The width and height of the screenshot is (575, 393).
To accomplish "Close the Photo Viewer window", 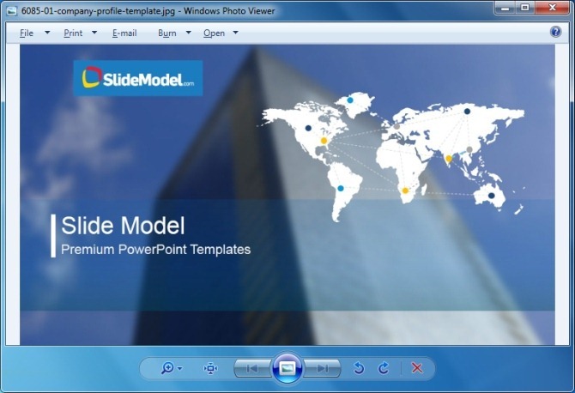I will click(x=553, y=8).
